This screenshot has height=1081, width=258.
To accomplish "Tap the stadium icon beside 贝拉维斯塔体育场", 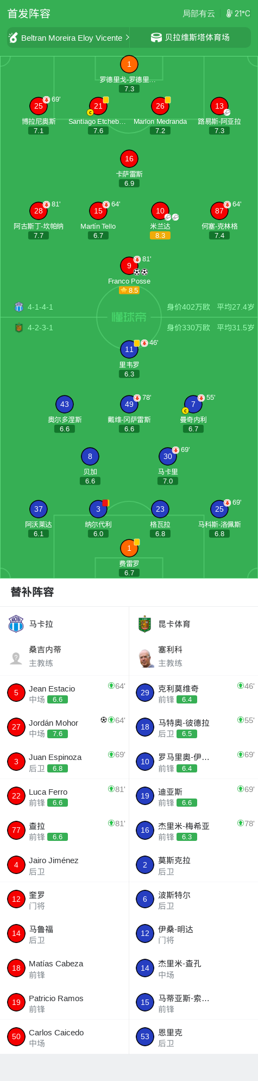I will click(156, 37).
